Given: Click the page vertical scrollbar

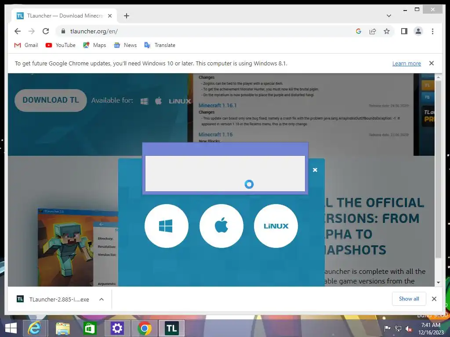Looking at the screenshot, I should click(438, 169).
